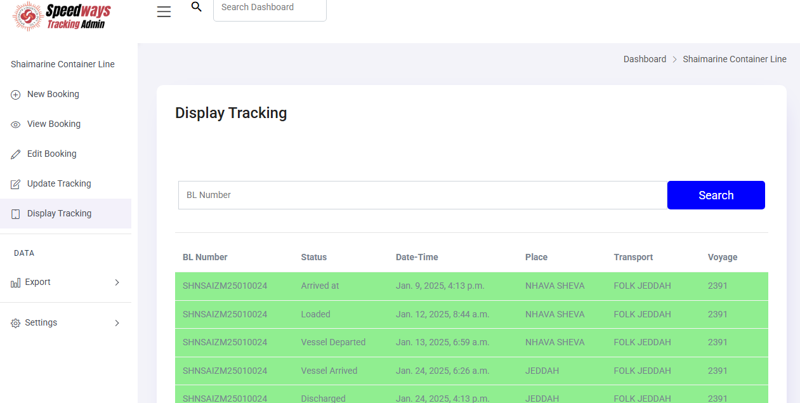Image resolution: width=800 pixels, height=403 pixels.
Task: Toggle the hamburger sidebar menu
Action: pos(164,11)
